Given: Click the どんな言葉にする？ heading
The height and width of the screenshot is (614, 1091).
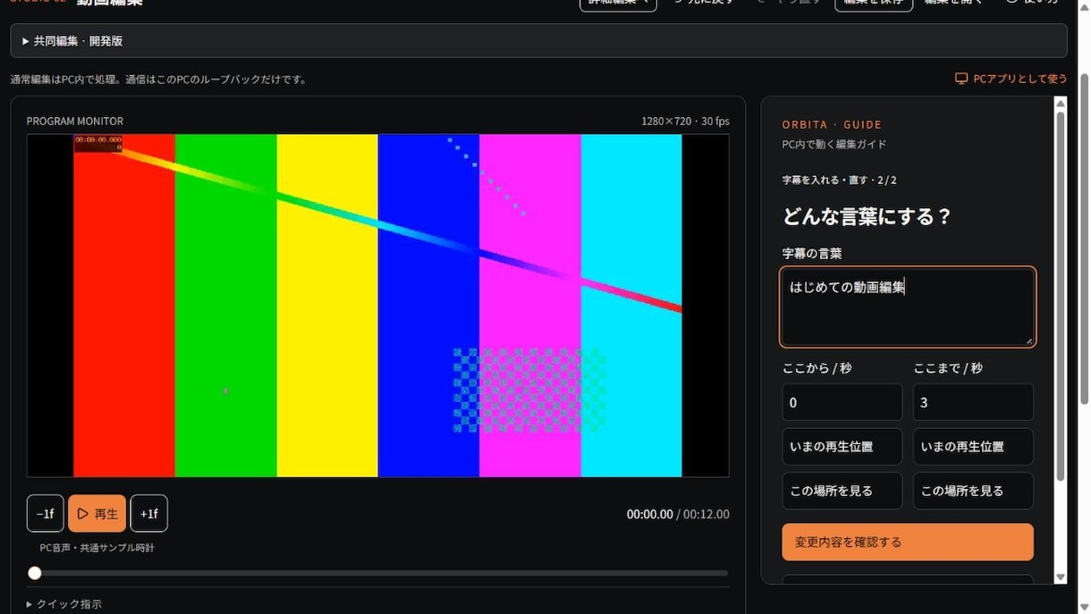Looking at the screenshot, I should pyautogui.click(x=867, y=216).
